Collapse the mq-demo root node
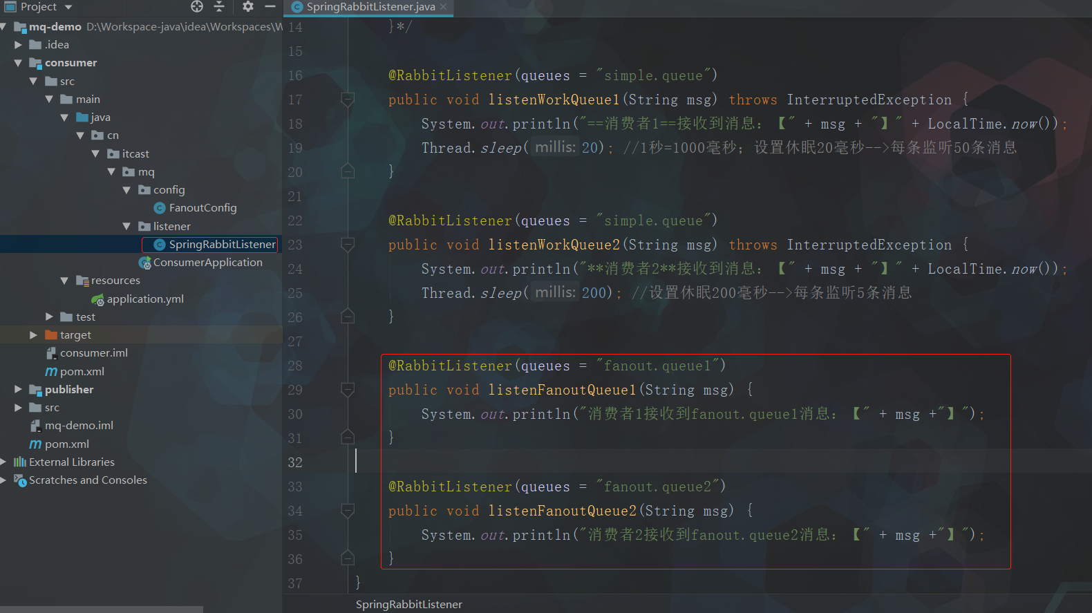Viewport: 1092px width, 613px height. pyautogui.click(x=3, y=26)
